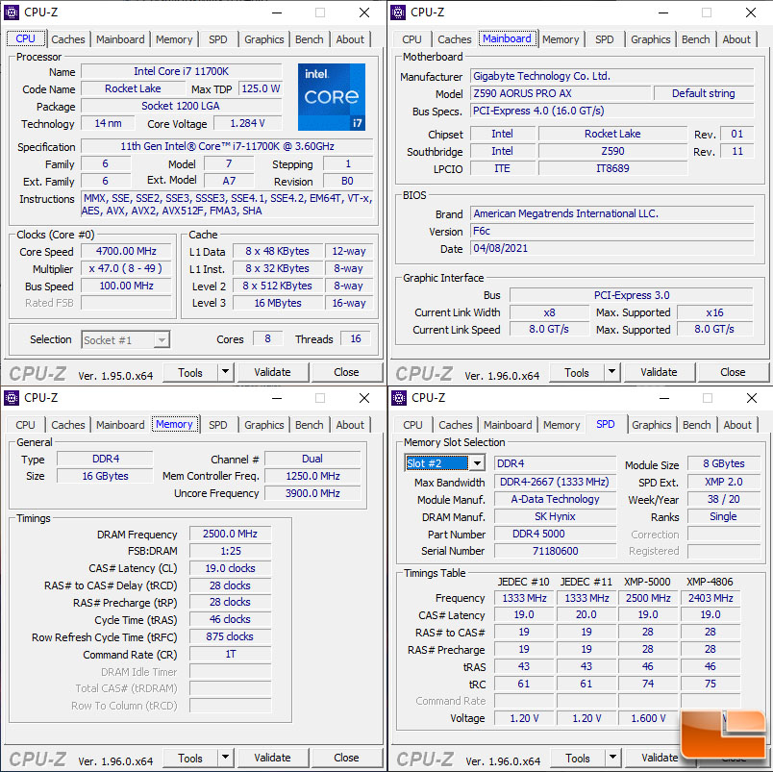The image size is (773, 772).
Task: Click Module Manuf. value A-Data Technology
Action: point(555,499)
